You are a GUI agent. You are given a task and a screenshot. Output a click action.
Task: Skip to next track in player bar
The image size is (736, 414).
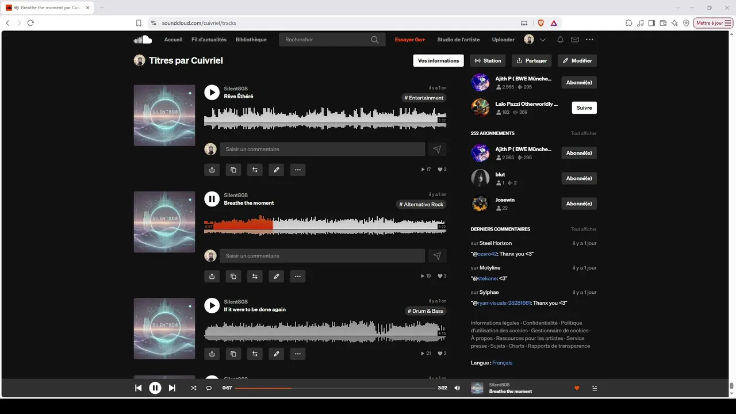[x=172, y=388]
